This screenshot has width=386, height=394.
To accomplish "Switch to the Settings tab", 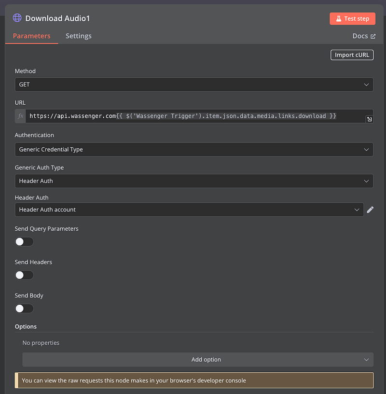I will coord(78,36).
